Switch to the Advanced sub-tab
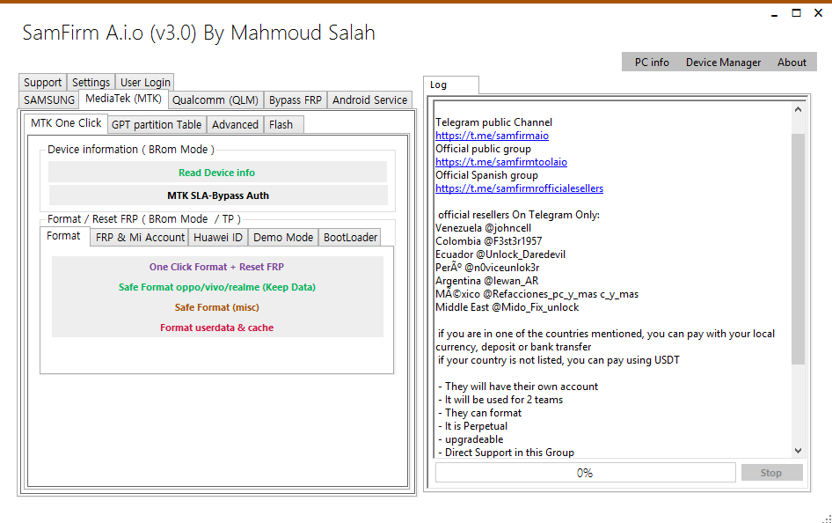 [235, 125]
